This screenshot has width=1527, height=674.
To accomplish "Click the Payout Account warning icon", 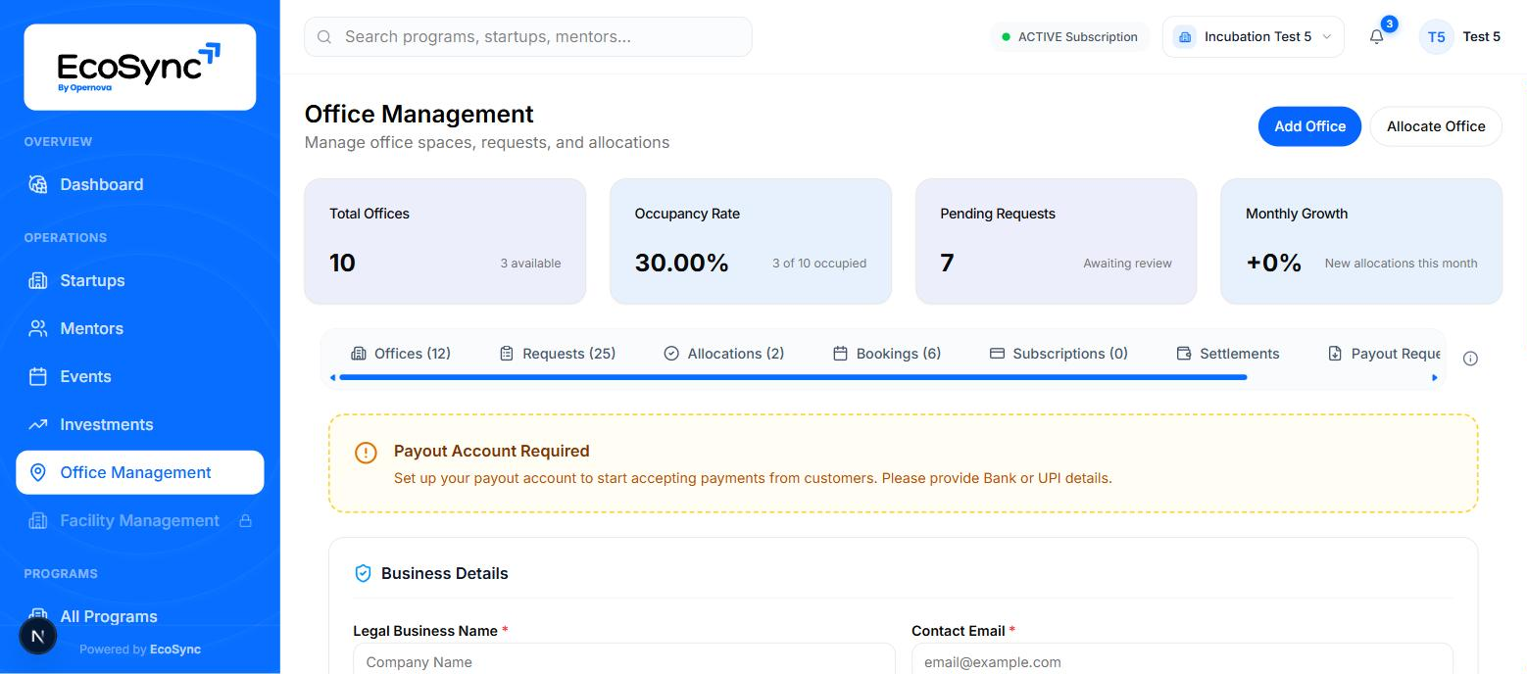I will [x=366, y=453].
